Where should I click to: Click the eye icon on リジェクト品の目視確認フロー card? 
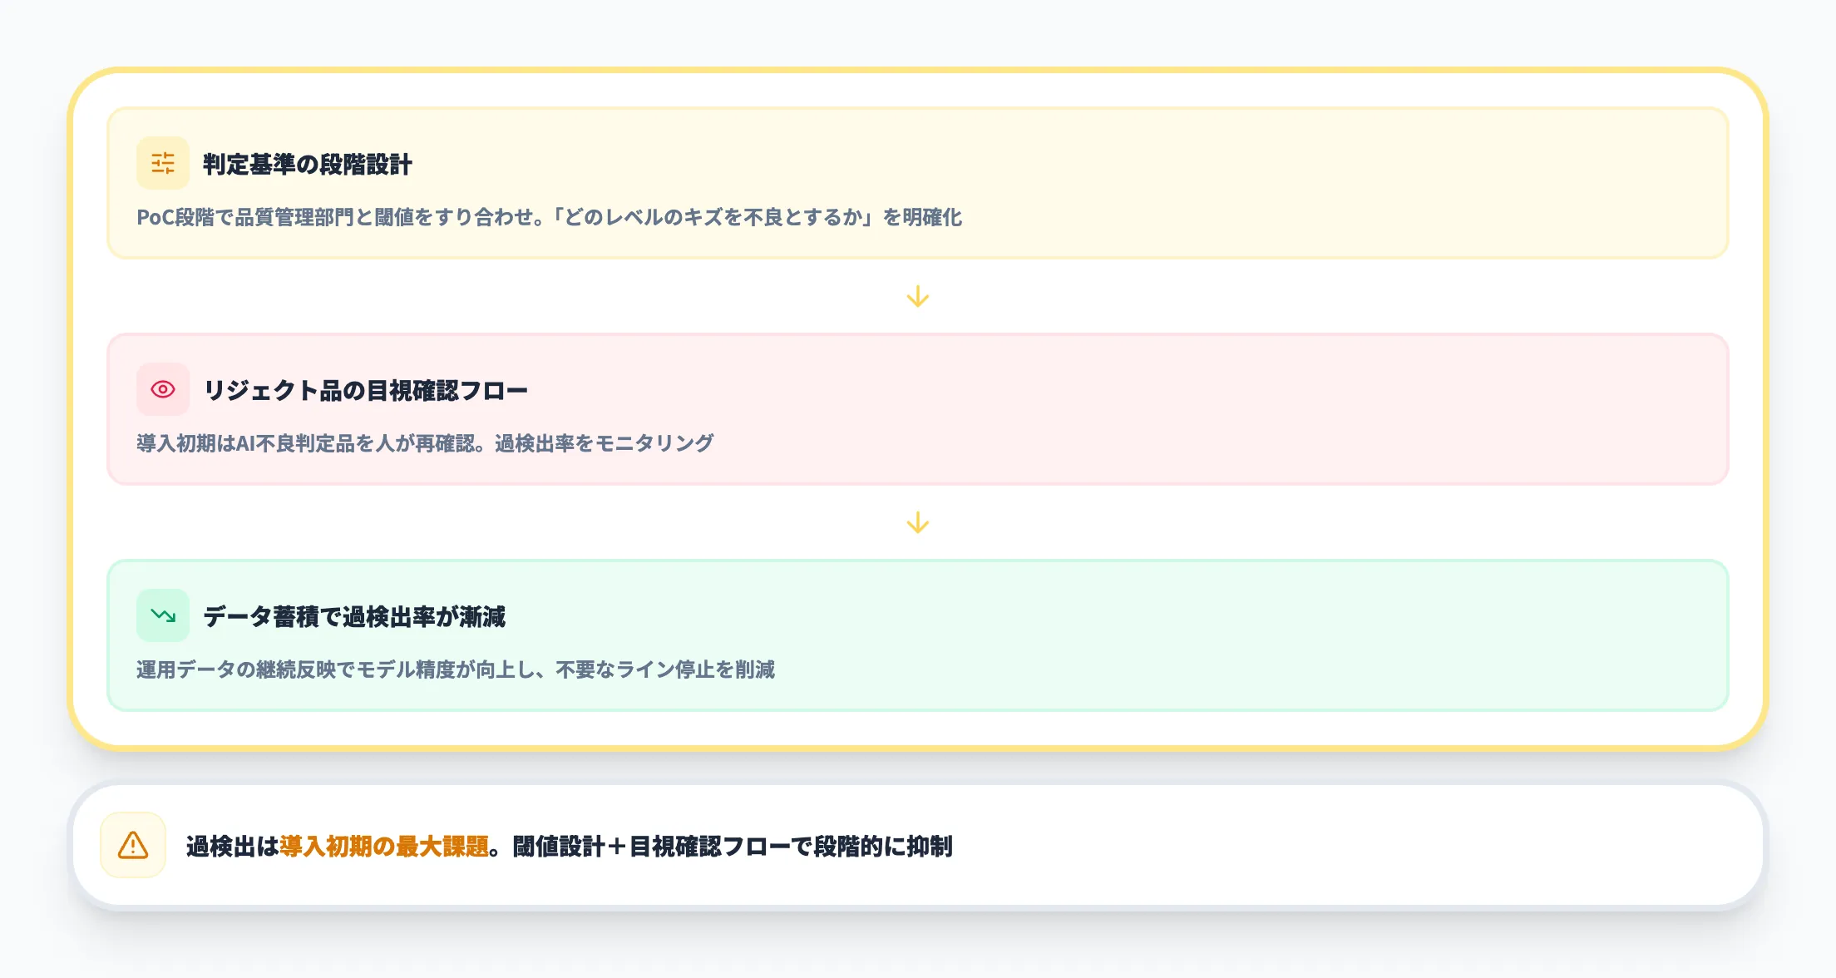[x=163, y=388]
